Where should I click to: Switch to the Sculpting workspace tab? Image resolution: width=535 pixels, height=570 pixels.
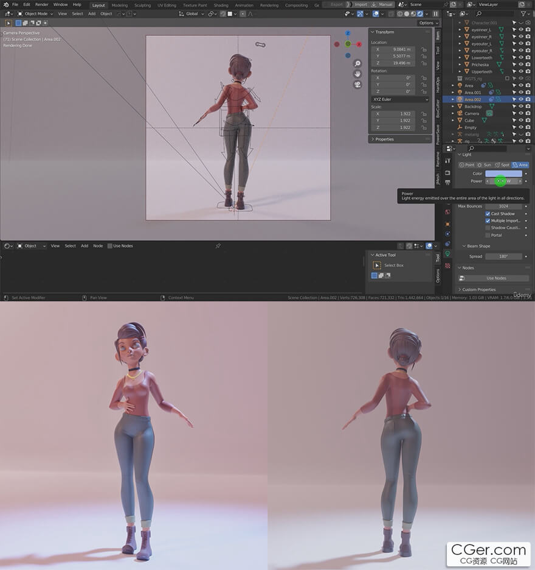tap(142, 5)
